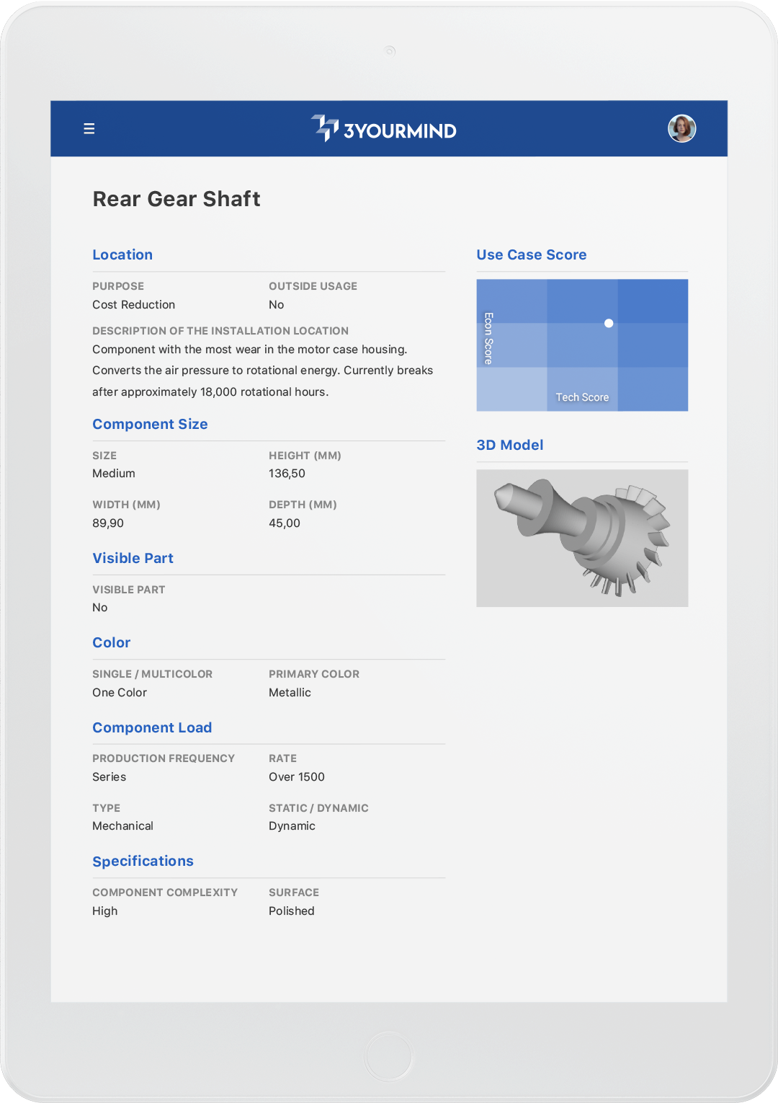Click the Tech Score axis label

click(x=582, y=397)
